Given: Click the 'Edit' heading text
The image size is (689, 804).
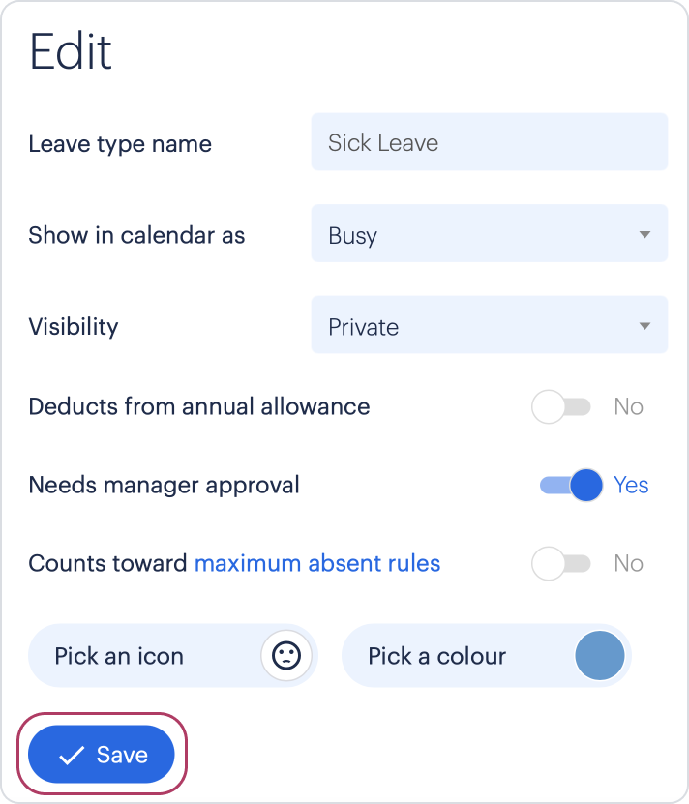Looking at the screenshot, I should pyautogui.click(x=71, y=50).
